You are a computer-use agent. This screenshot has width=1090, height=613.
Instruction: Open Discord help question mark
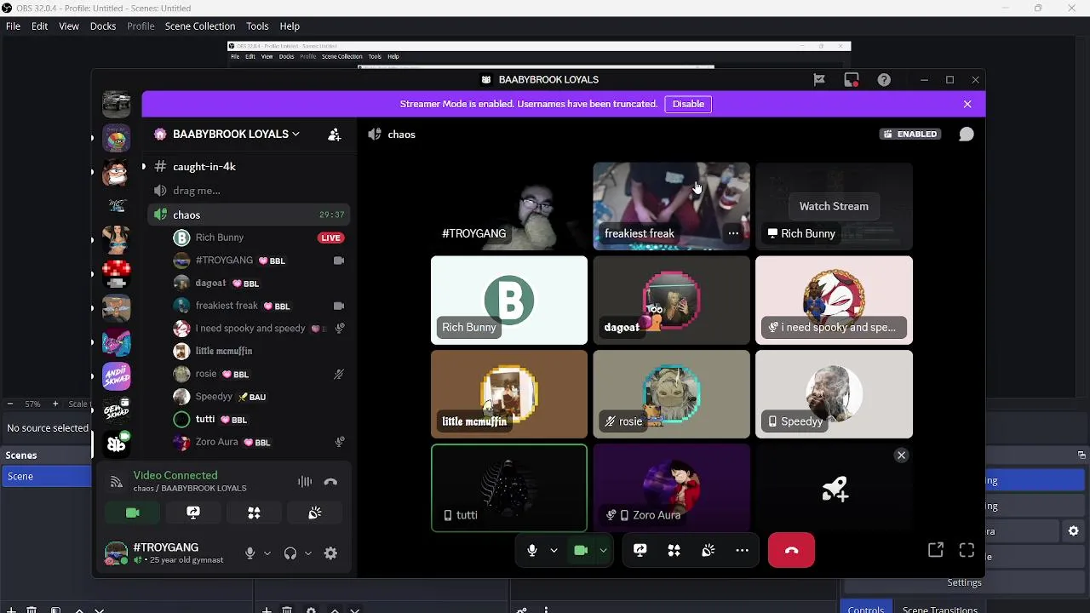click(884, 80)
